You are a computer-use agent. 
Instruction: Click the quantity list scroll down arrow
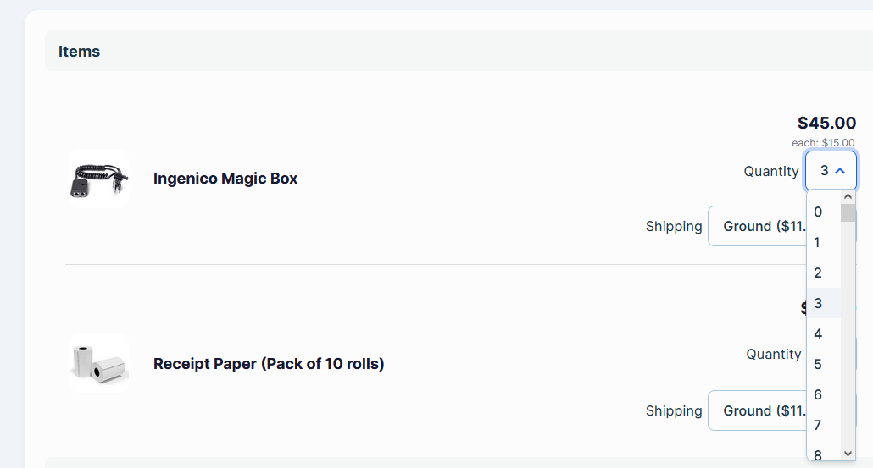point(848,454)
